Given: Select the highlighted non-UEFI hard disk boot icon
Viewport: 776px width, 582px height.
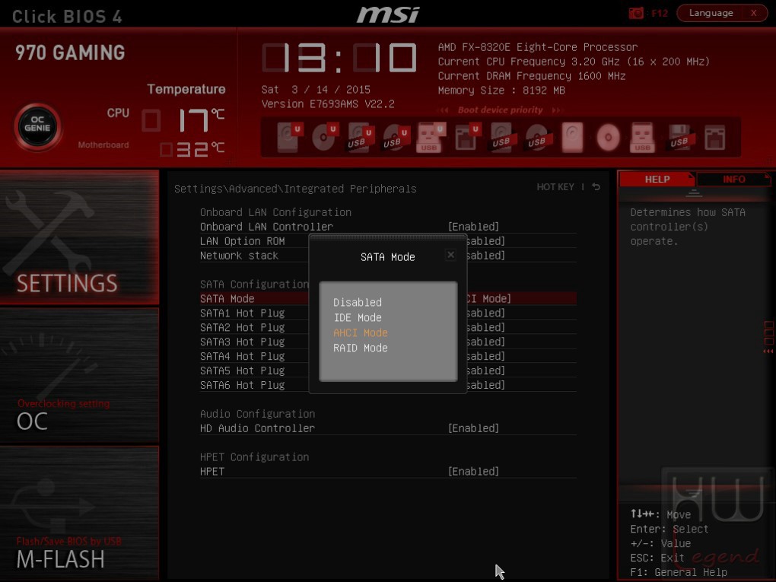Looking at the screenshot, I should point(573,137).
